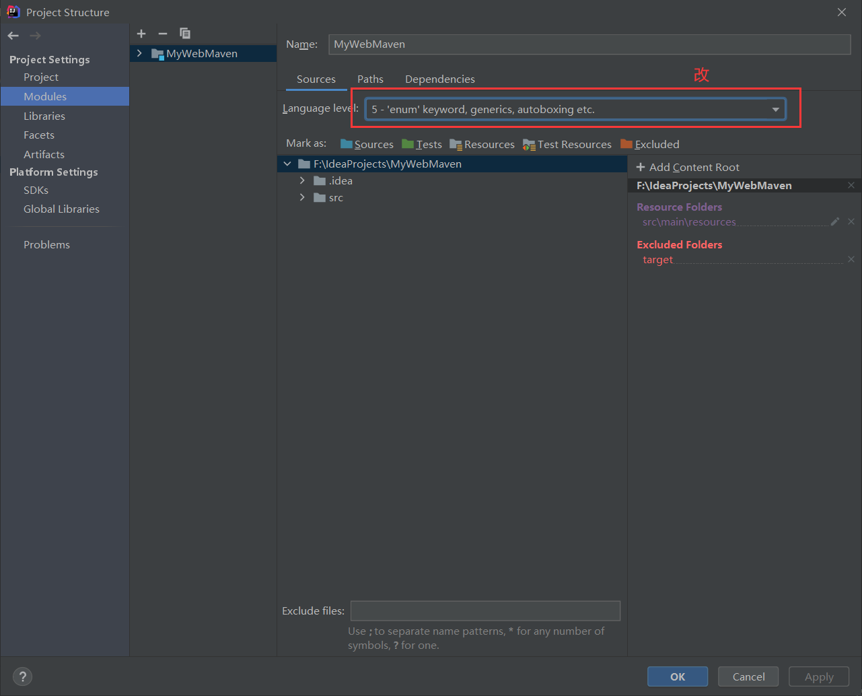Mark folder as Sources
The height and width of the screenshot is (696, 862).
coord(367,144)
